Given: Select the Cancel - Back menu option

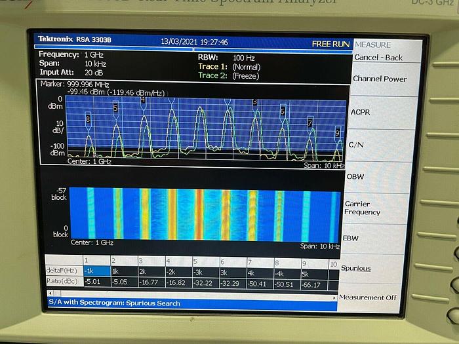Looking at the screenshot, I should coord(378,58).
